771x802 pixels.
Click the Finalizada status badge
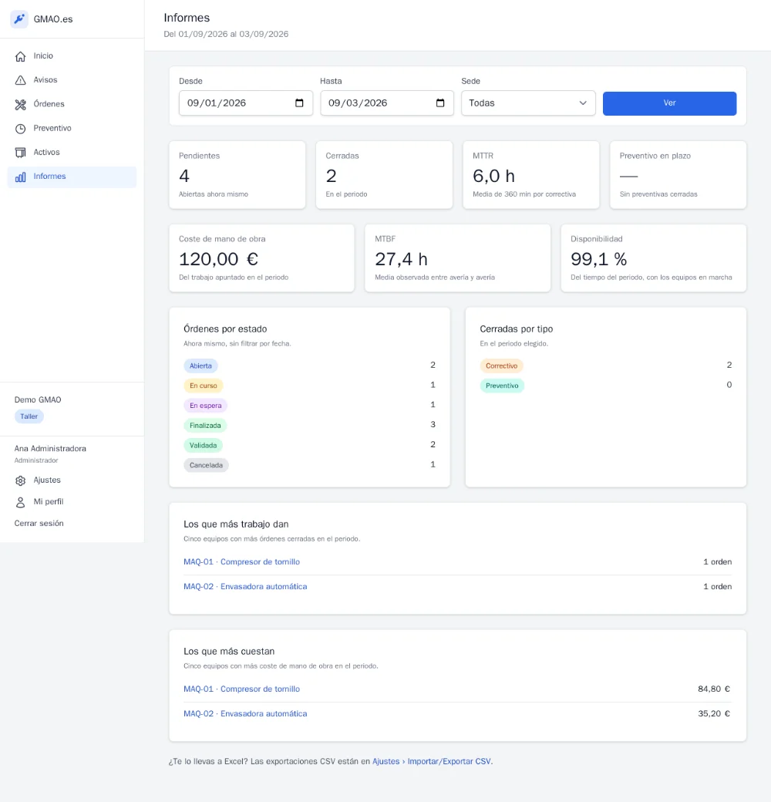pyautogui.click(x=205, y=426)
